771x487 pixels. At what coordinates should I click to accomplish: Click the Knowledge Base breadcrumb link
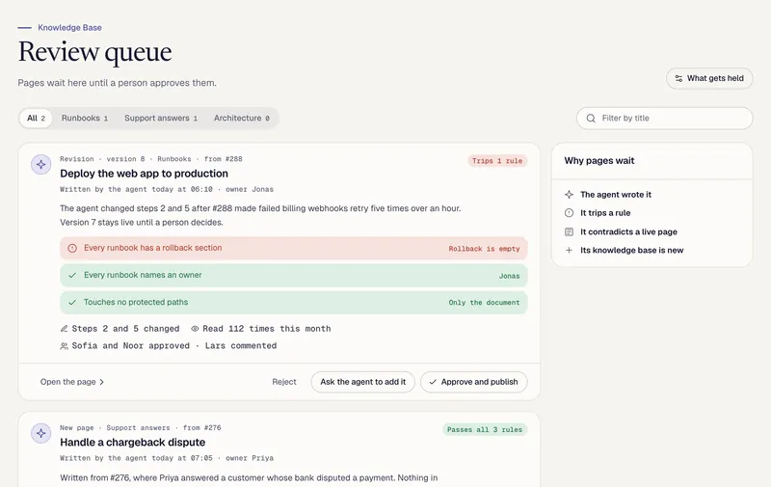click(x=69, y=28)
